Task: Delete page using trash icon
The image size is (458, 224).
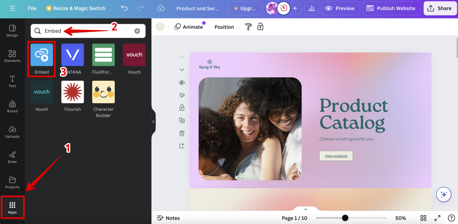Action: coord(182,133)
